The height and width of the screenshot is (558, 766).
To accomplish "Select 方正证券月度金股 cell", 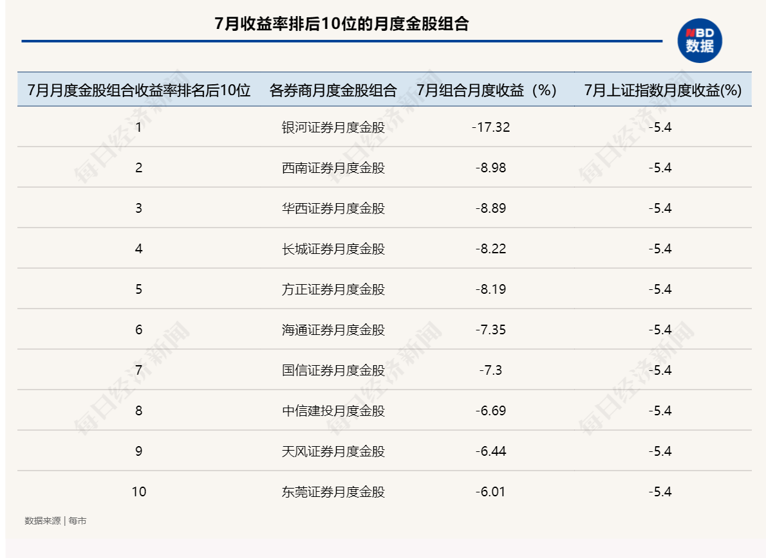I will coord(333,289).
